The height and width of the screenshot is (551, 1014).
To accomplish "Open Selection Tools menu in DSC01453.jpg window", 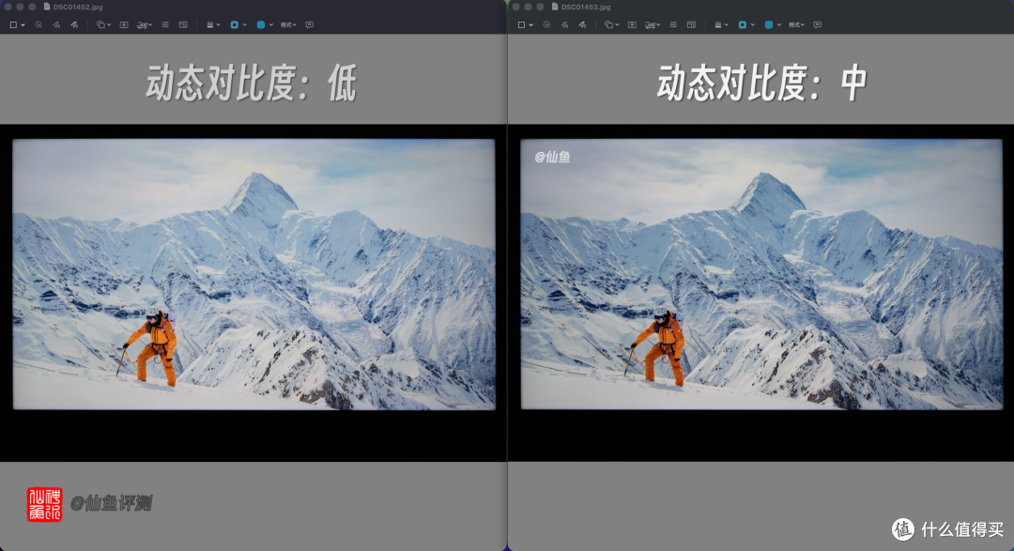I will (525, 24).
